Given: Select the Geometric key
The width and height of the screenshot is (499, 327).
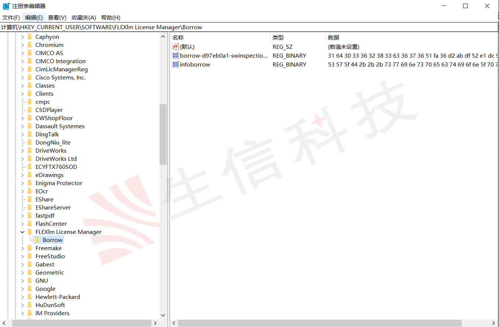Looking at the screenshot, I should (49, 272).
